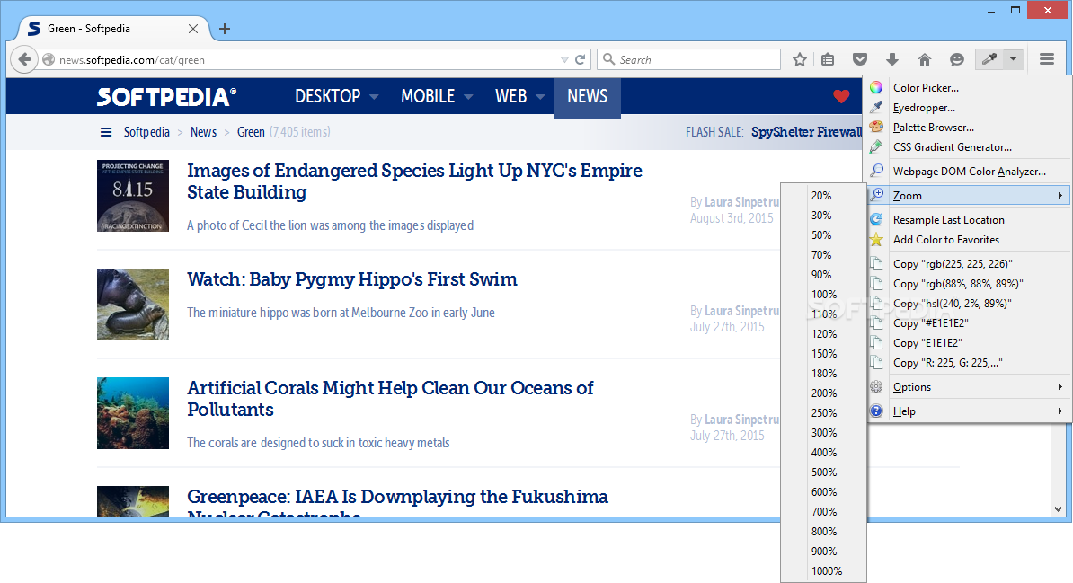
Task: Expand the MOBILE menu arrow
Action: 468,97
